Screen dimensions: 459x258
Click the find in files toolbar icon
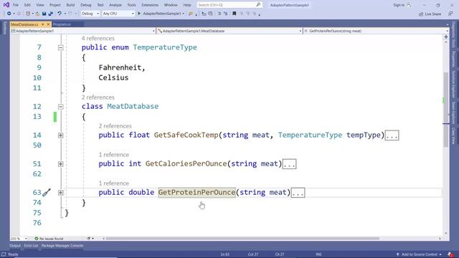[x=191, y=14]
